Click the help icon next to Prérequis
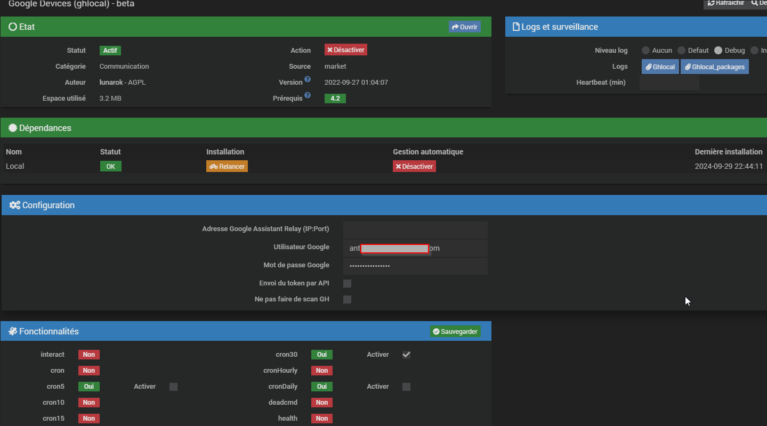767x426 pixels. (x=308, y=96)
